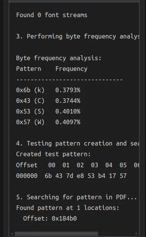Image resolution: width=146 pixels, height=237 pixels.
Task: Click the "Pattern" column header
Action: [x=29, y=69]
